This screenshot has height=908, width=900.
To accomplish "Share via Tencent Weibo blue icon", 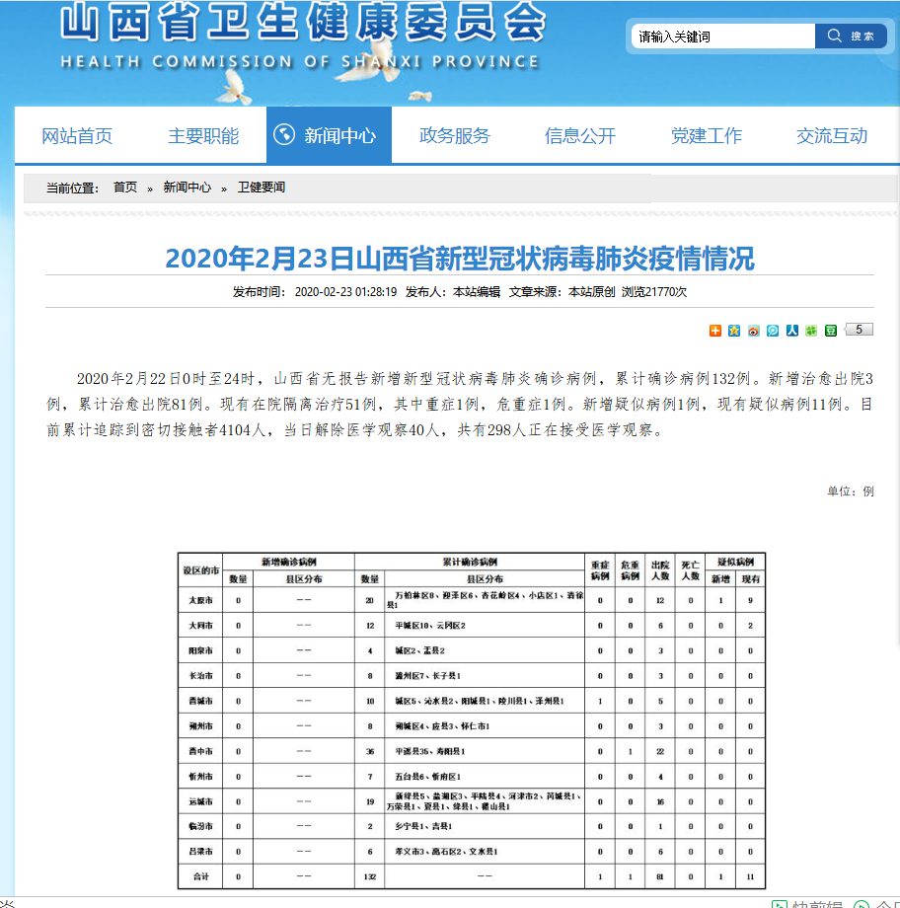I will pos(773,331).
